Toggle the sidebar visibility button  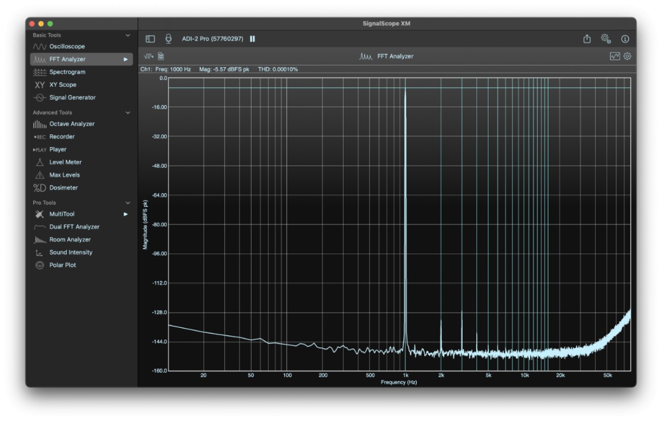point(150,39)
